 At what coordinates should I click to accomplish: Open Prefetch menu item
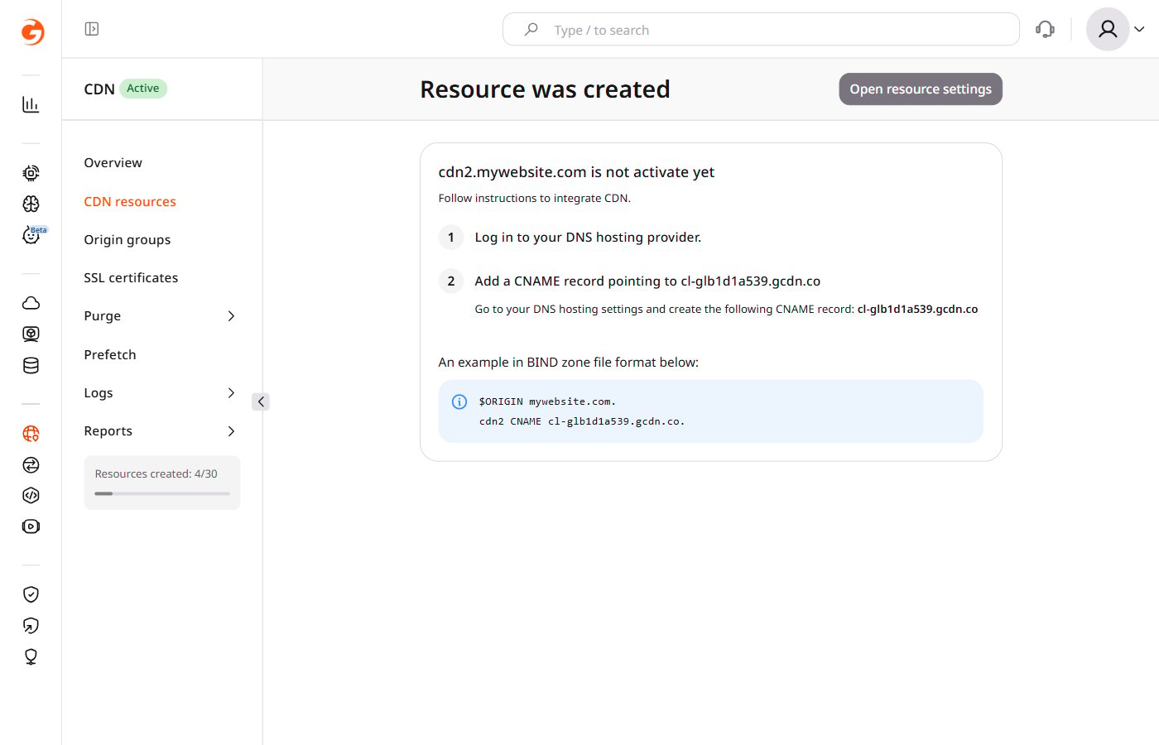tap(110, 355)
